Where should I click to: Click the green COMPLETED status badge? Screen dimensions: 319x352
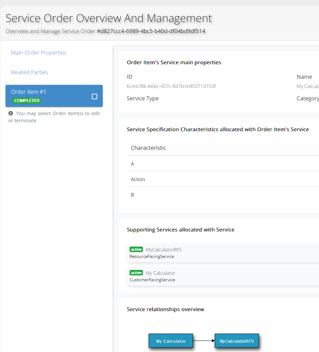[26, 101]
